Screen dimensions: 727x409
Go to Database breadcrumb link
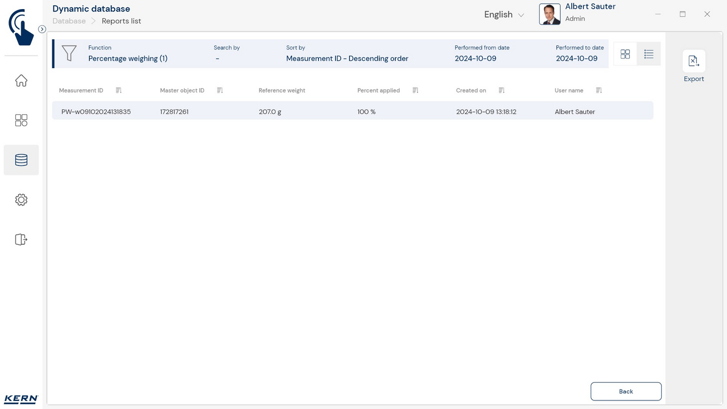[69, 21]
